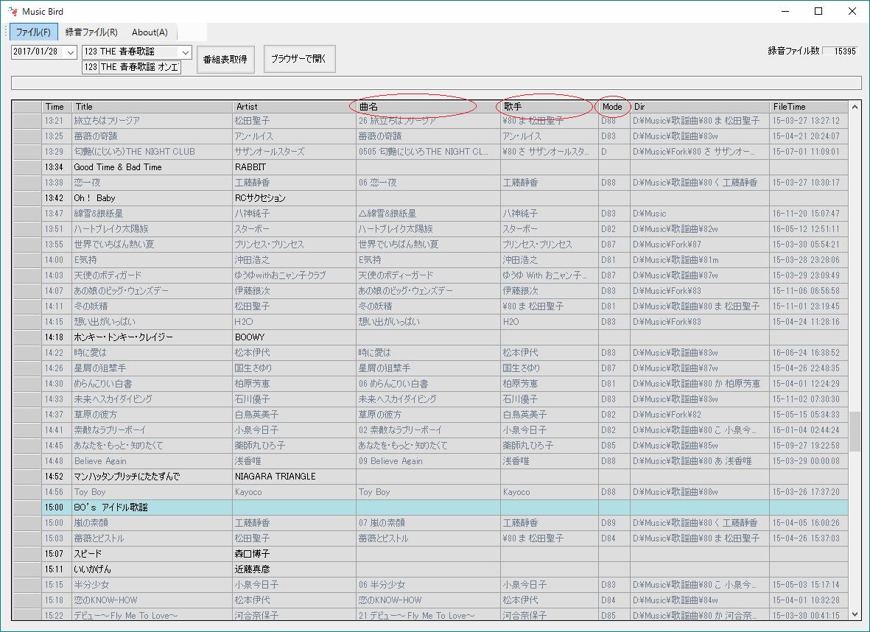
Task: Click the artist 国生さゆり in the Artist column
Action: (253, 368)
